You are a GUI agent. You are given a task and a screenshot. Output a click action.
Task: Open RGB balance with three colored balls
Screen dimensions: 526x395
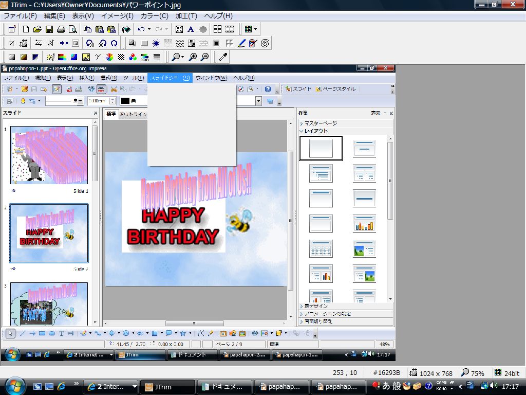point(133,57)
